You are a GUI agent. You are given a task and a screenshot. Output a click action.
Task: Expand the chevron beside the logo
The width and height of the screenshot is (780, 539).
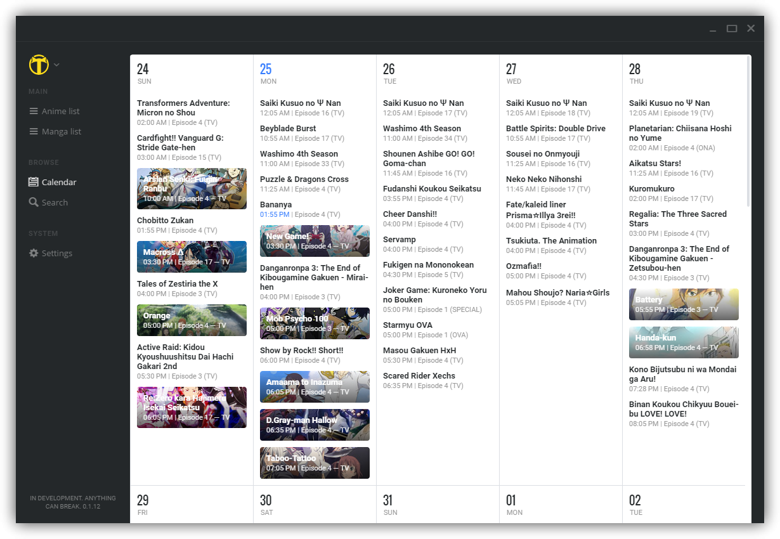click(56, 65)
